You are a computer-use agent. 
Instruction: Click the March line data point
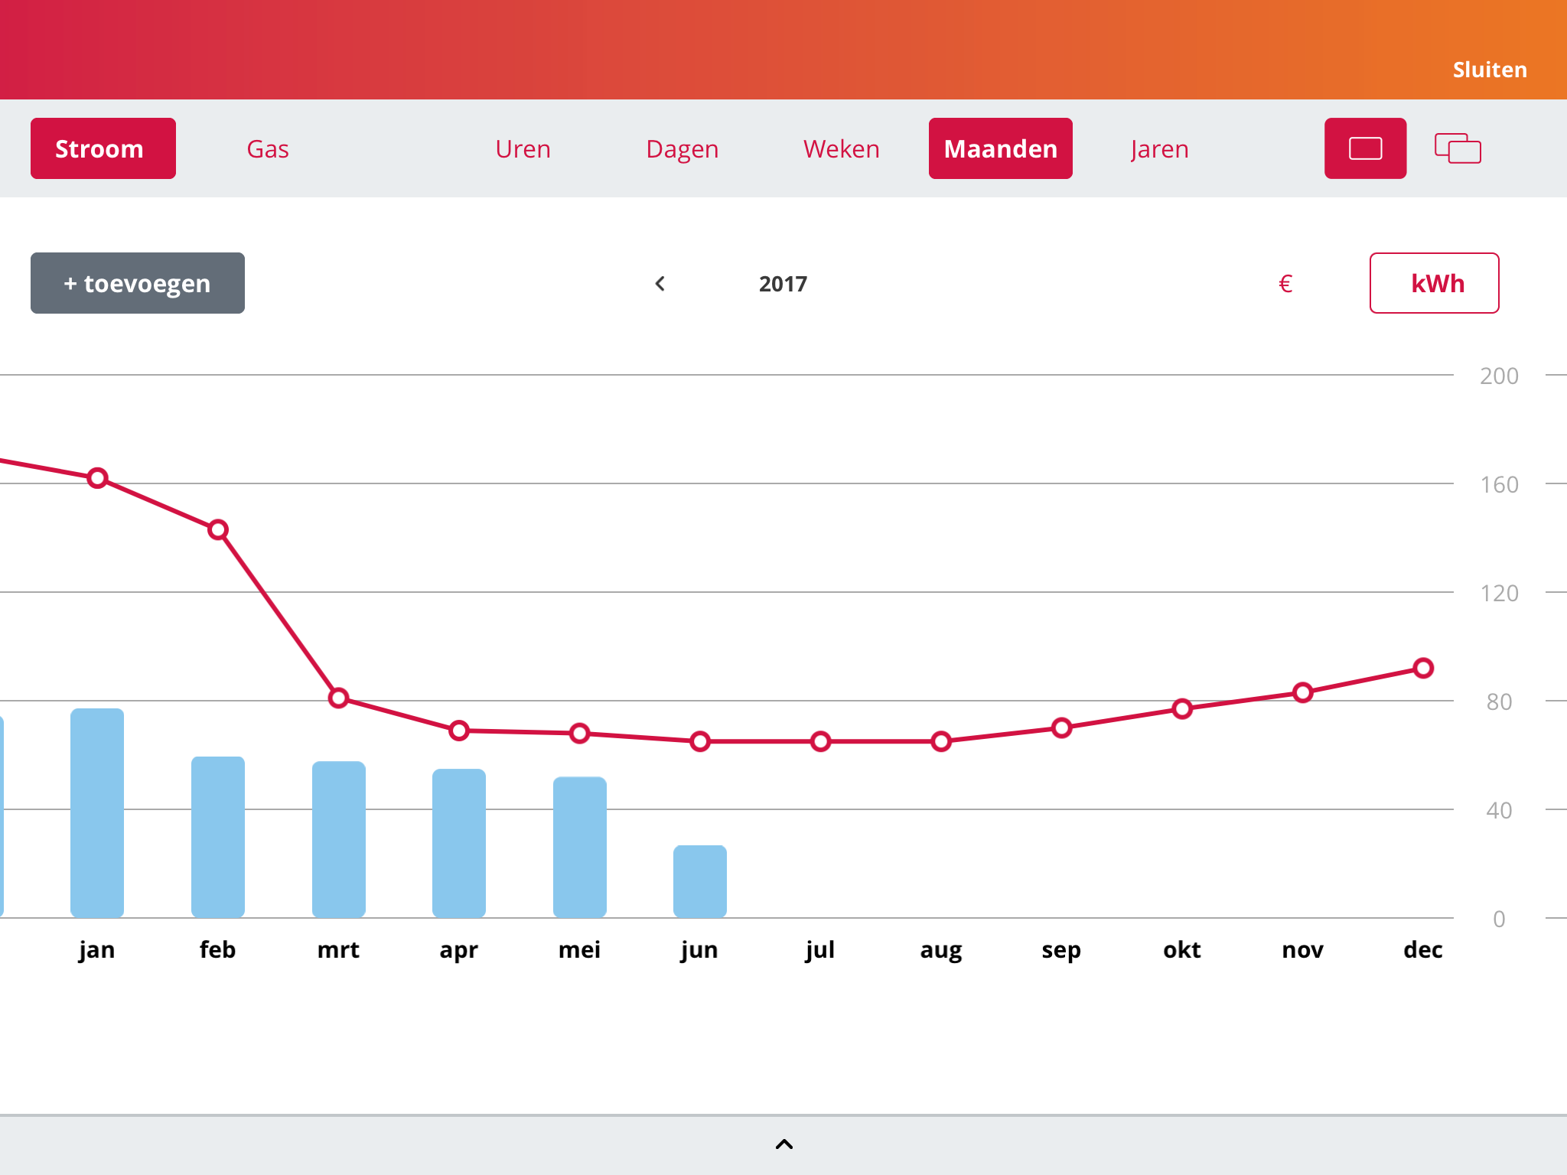pos(338,698)
